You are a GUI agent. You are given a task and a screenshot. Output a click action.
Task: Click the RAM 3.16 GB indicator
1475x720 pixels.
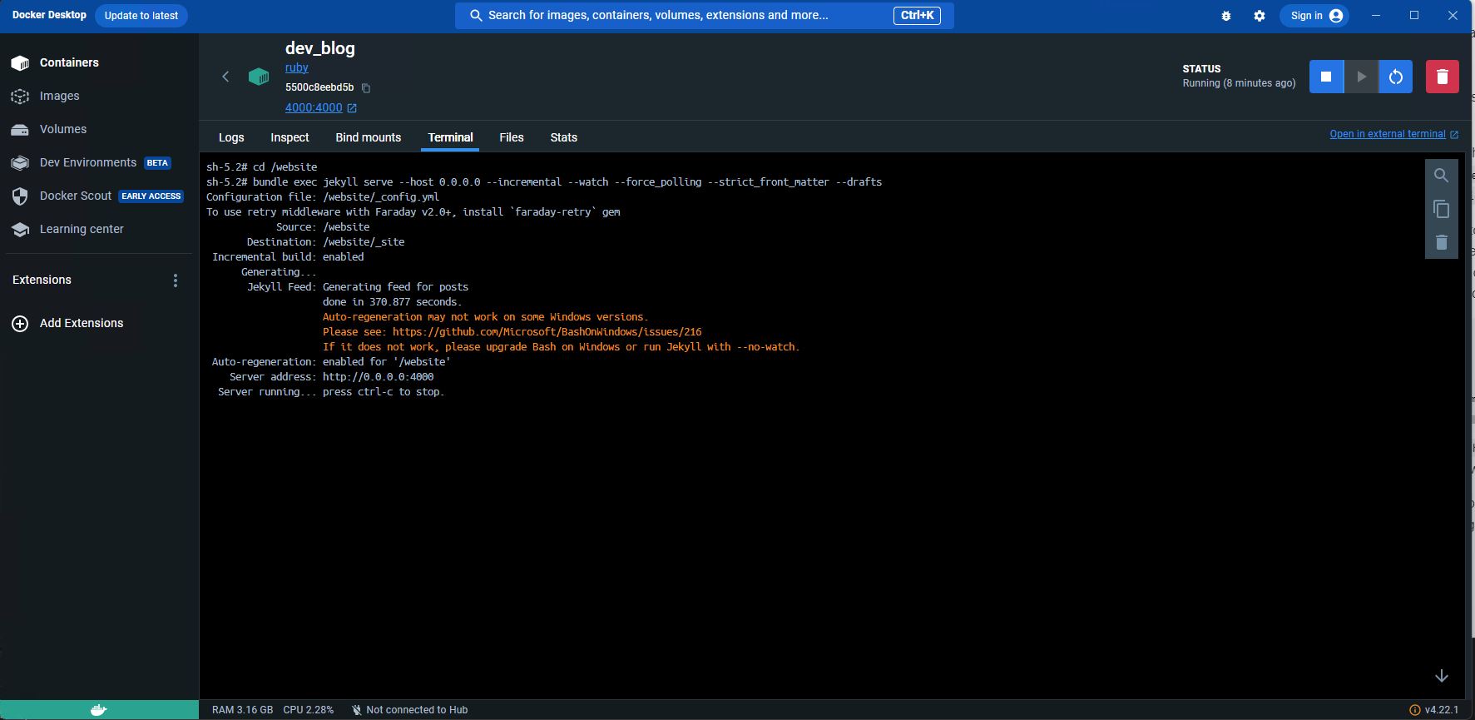coord(242,710)
